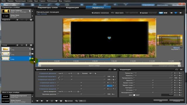Screen dimensions: 187x105
Task: Open the Слои layers gear settings
Action: tap(31, 45)
